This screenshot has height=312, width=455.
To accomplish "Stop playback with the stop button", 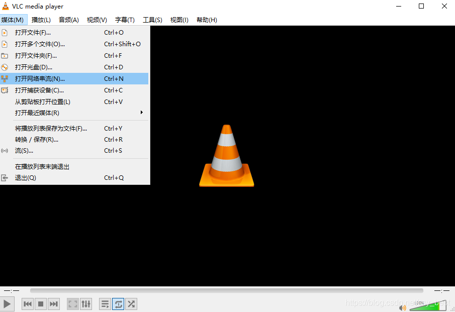I will pos(41,304).
